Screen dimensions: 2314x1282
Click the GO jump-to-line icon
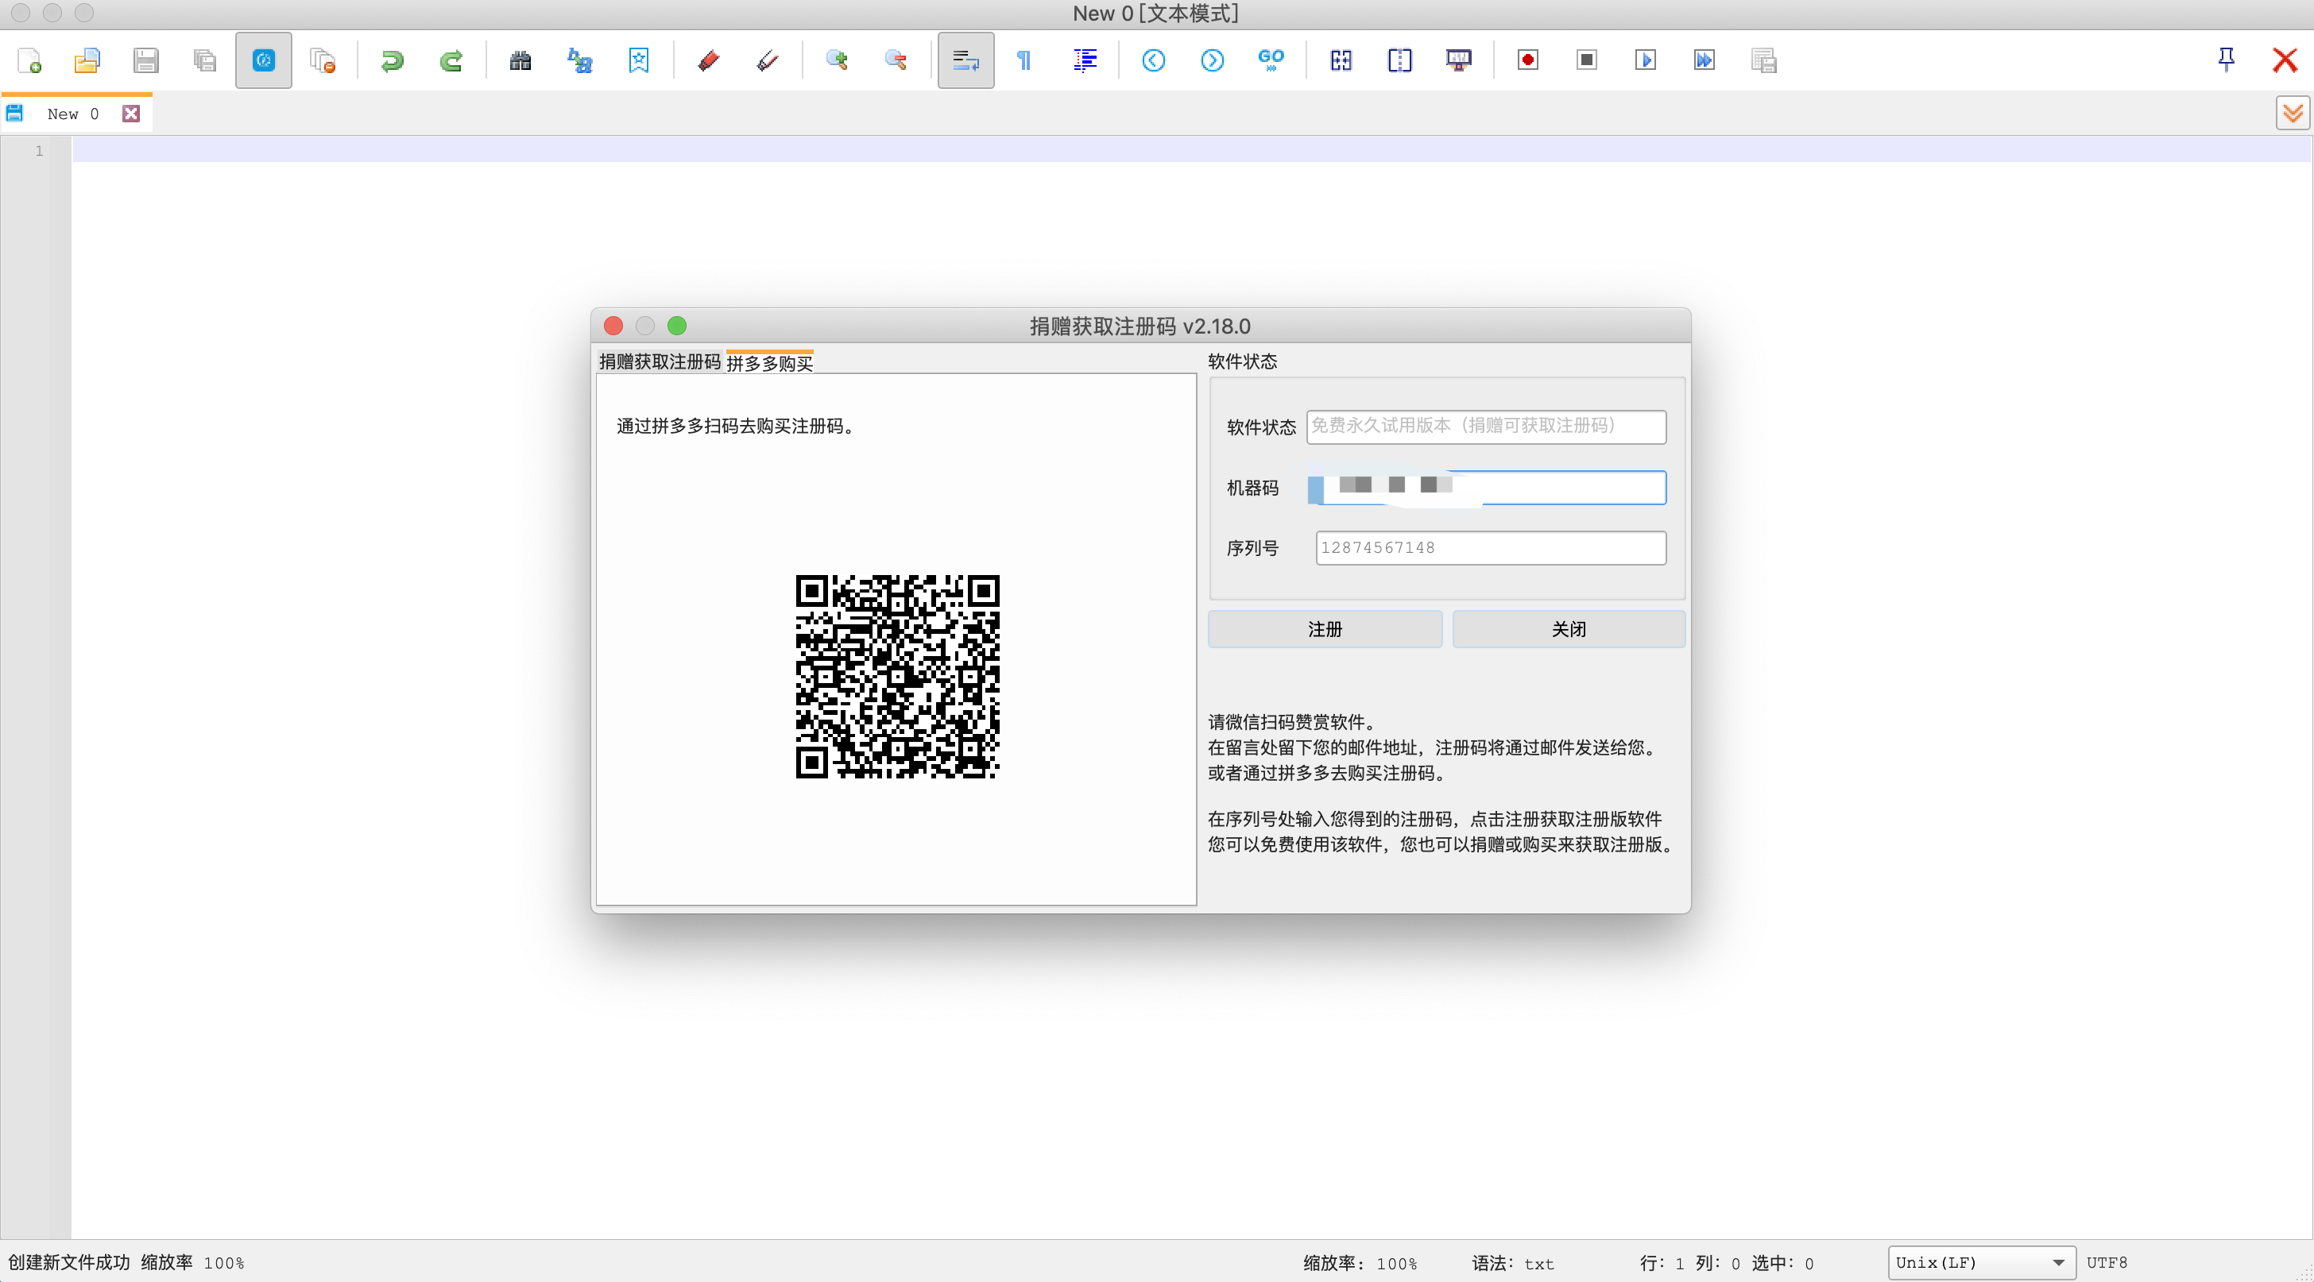click(1271, 60)
